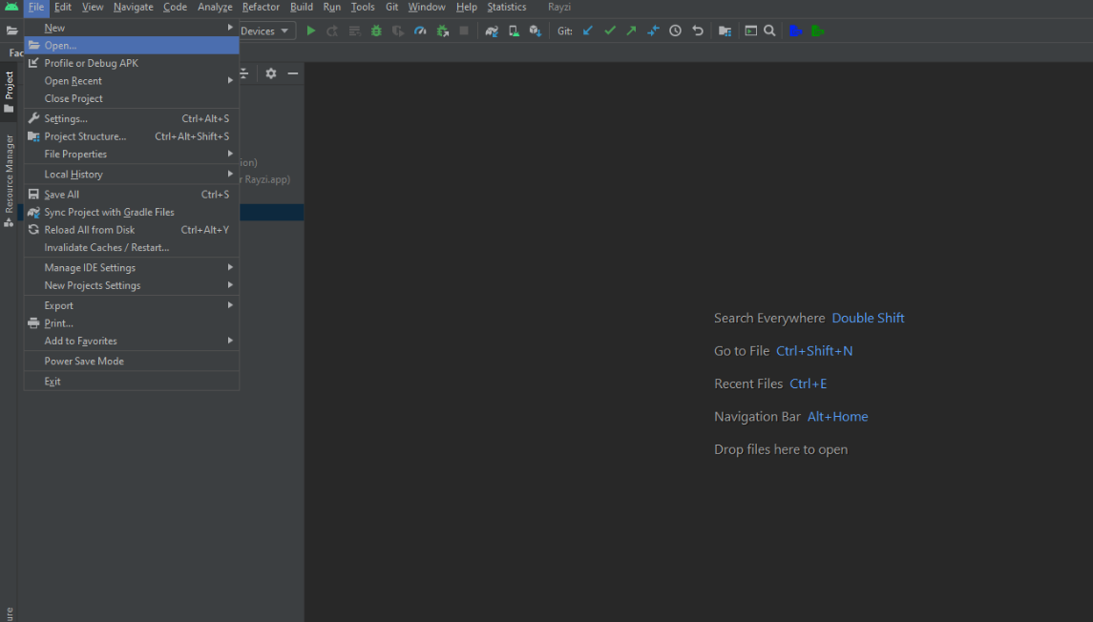Show Git history clock icon
This screenshot has height=622, width=1093.
tap(676, 31)
